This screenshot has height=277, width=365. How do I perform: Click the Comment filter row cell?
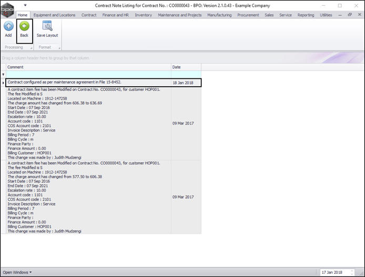point(88,75)
